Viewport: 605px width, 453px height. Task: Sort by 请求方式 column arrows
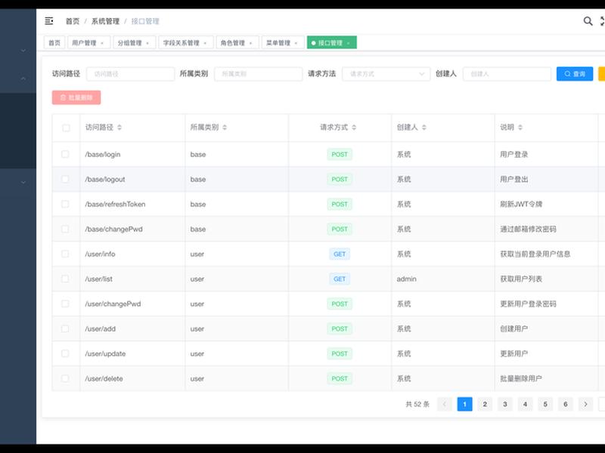click(x=354, y=127)
